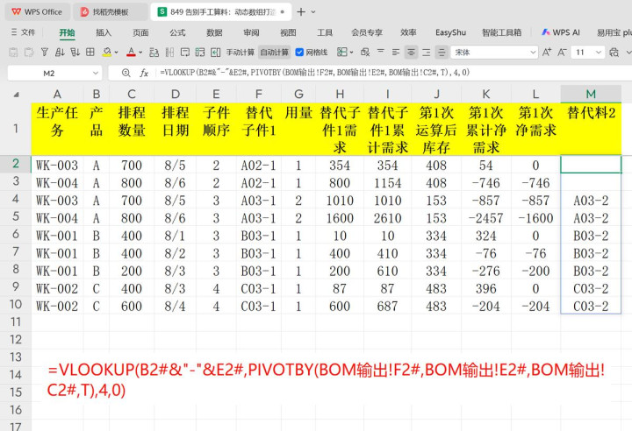This screenshot has width=632, height=431.
Task: Select cell containing WK-004 in row 3
Action: click(57, 183)
